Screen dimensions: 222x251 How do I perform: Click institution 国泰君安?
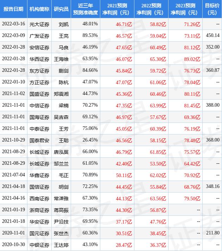pyautogui.click(x=39, y=140)
